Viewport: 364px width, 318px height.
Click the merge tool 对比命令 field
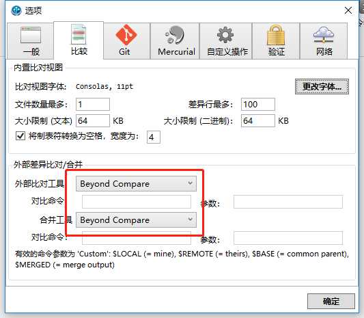[x=137, y=237]
